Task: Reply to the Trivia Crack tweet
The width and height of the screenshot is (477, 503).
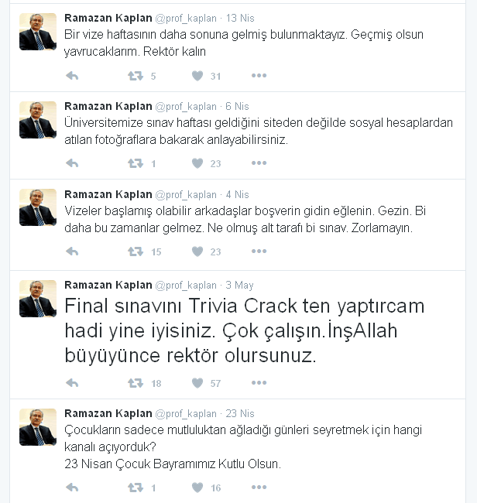Action: (x=72, y=383)
